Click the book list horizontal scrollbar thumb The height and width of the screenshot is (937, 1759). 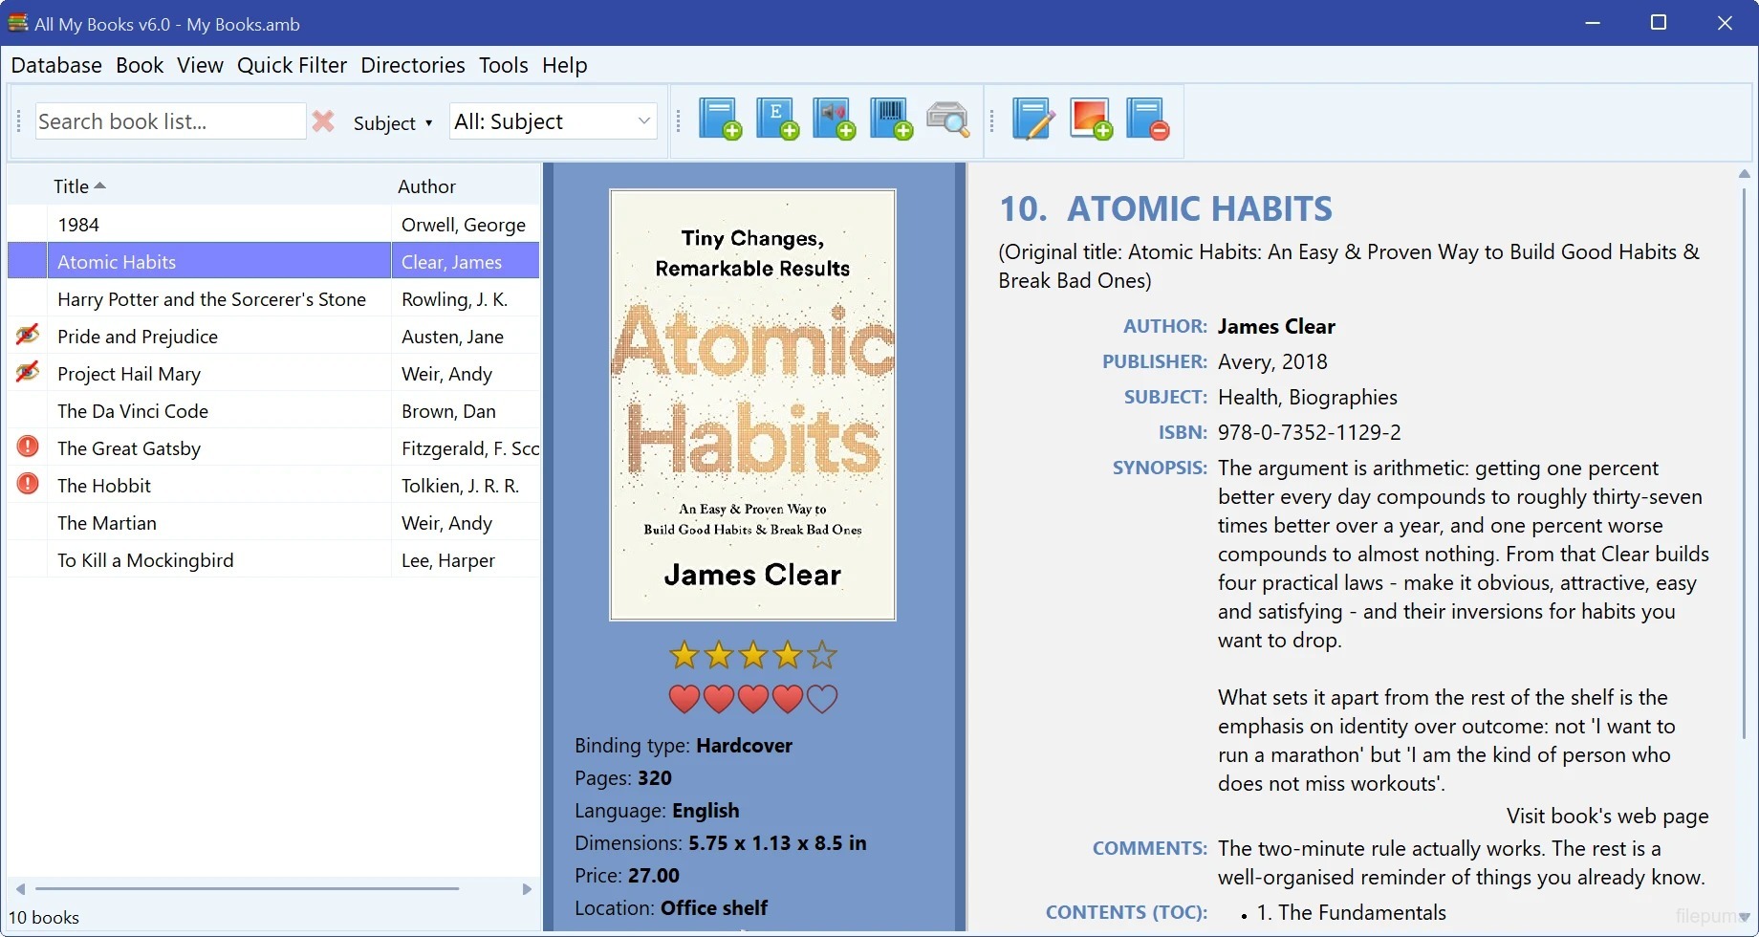[x=247, y=889]
